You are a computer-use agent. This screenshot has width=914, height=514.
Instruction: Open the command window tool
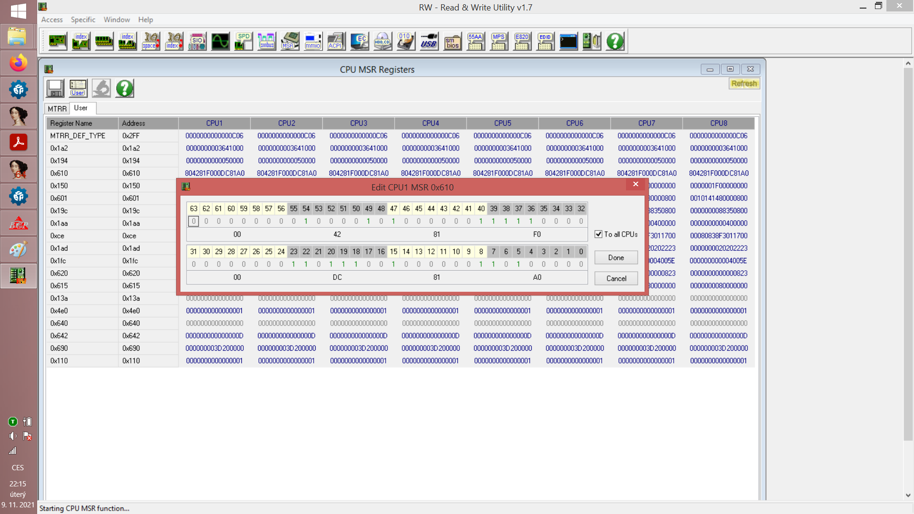(x=568, y=41)
